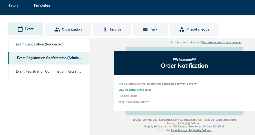This screenshot has height=135, width=255.
Task: Click the dollar sign Invoice icon
Action: pyautogui.click(x=105, y=29)
